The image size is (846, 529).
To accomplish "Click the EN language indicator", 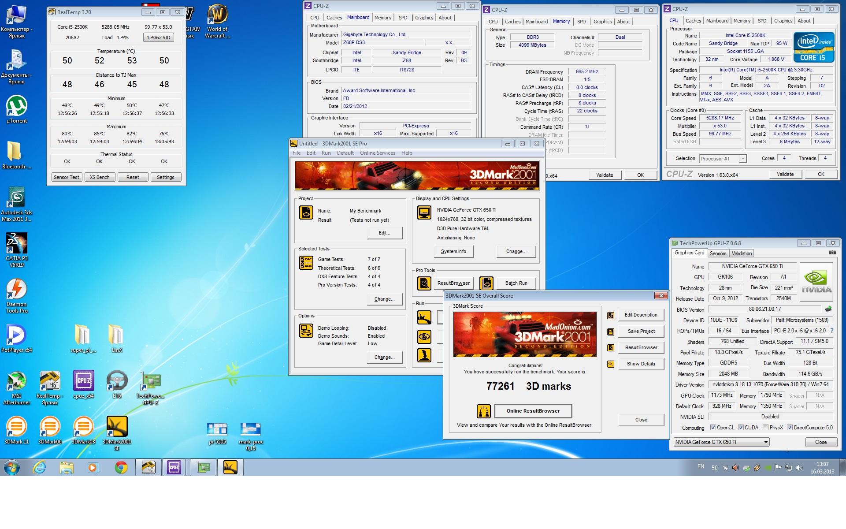I will tap(701, 467).
